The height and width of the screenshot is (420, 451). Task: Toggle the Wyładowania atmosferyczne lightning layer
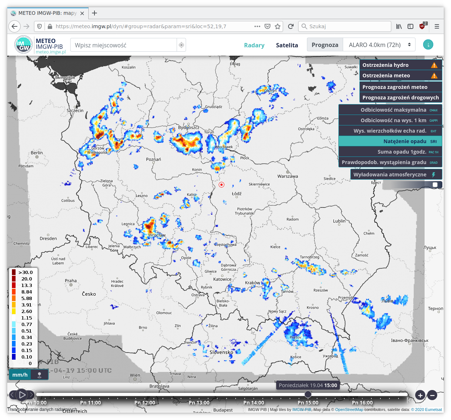point(396,175)
